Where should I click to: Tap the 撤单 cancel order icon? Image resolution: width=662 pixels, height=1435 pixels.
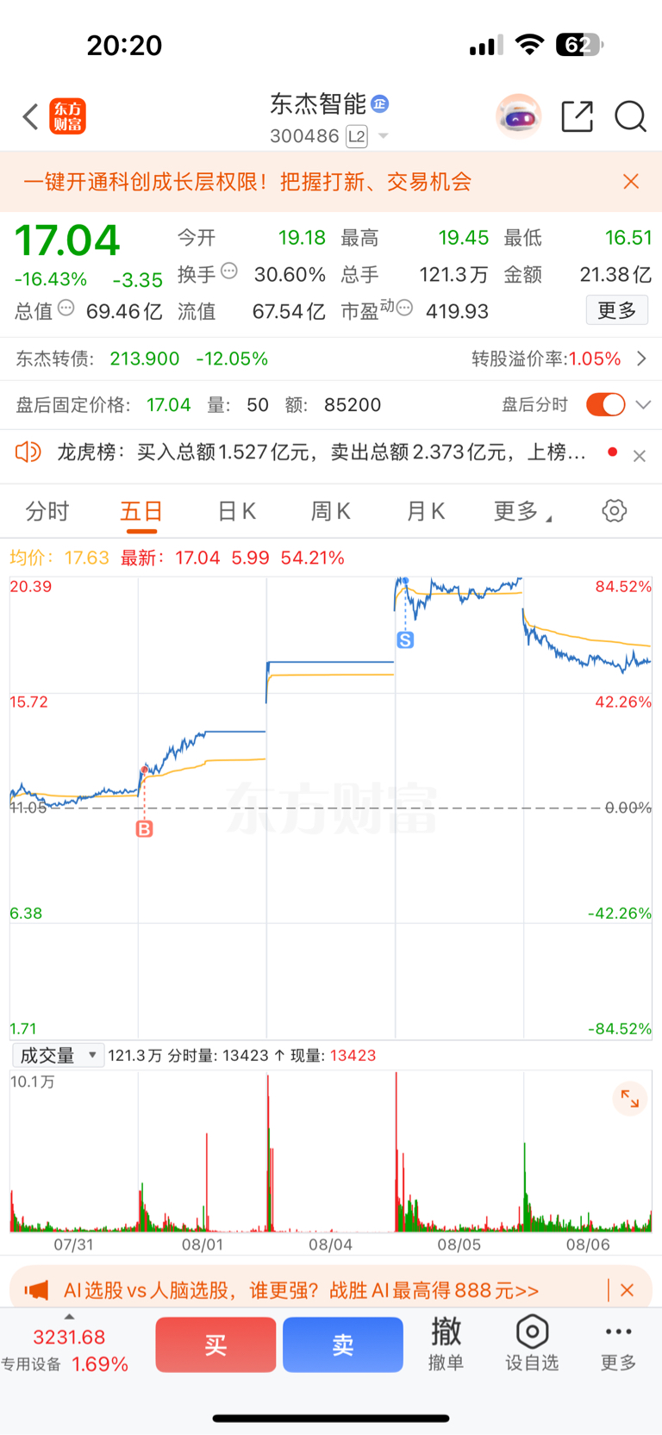446,1332
